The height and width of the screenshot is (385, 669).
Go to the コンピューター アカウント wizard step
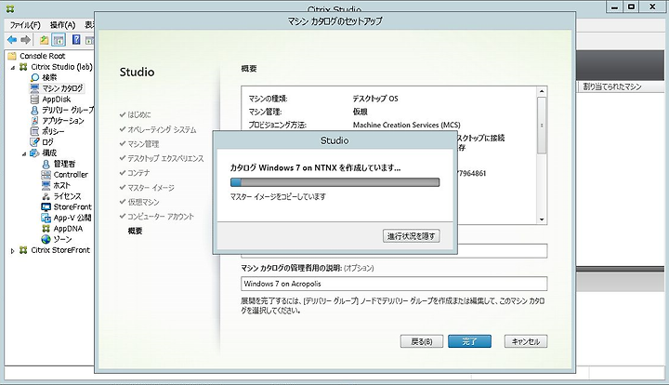[x=161, y=217]
